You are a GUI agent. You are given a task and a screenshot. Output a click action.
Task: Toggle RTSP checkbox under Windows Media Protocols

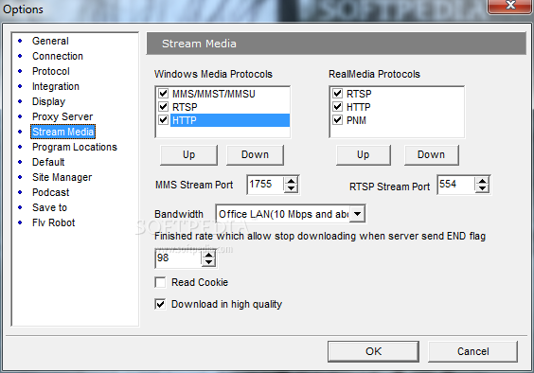[x=164, y=107]
